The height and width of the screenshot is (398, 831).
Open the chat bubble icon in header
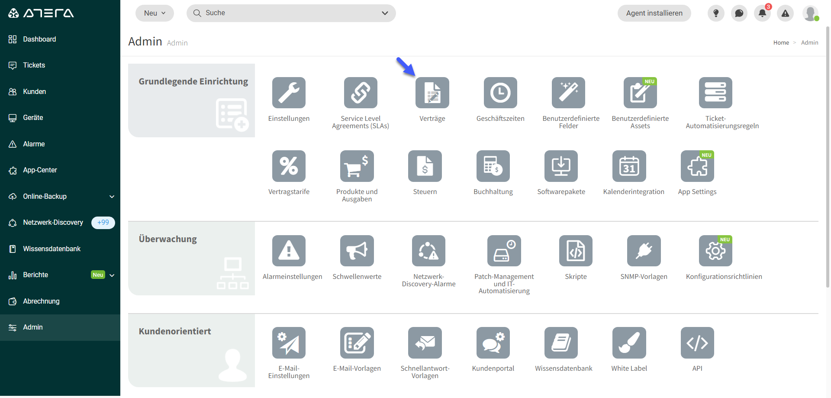coord(739,13)
